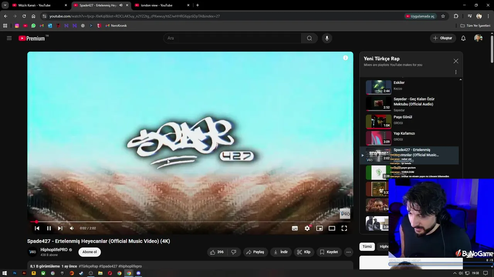Screen dimensions: 494x277
Task: Switch to london view - YouTube tab
Action: click(162, 5)
